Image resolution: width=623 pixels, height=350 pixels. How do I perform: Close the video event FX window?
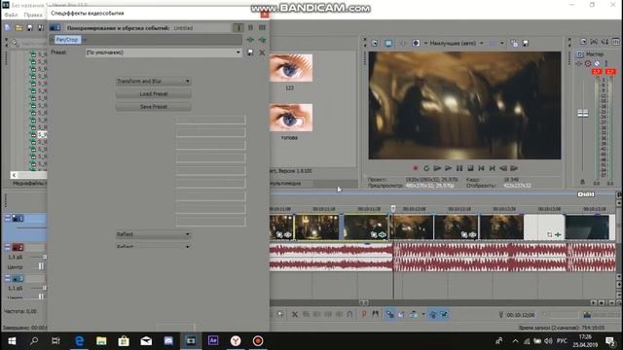pyautogui.click(x=265, y=14)
